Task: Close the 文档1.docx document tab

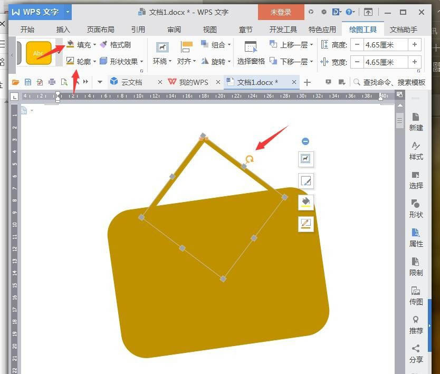Action: pos(294,82)
